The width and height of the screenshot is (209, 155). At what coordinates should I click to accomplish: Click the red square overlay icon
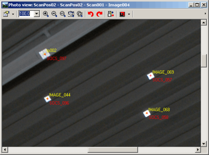122,14
